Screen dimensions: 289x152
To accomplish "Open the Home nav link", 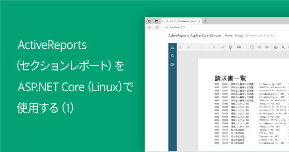I will tap(228, 35).
